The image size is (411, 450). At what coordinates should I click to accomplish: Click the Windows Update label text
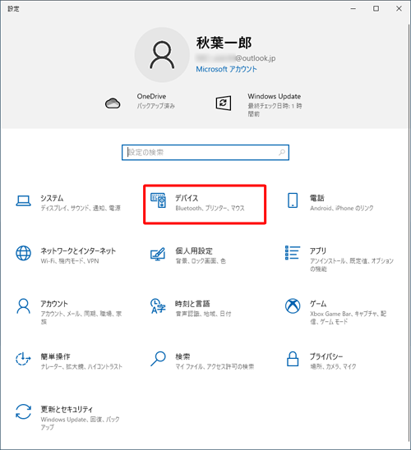(x=275, y=96)
